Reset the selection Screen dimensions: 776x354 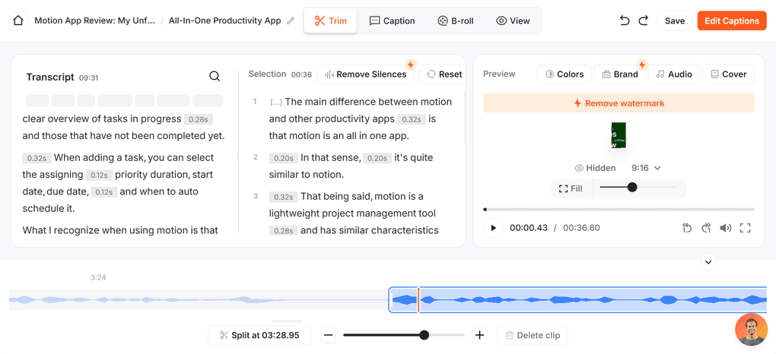tap(444, 74)
